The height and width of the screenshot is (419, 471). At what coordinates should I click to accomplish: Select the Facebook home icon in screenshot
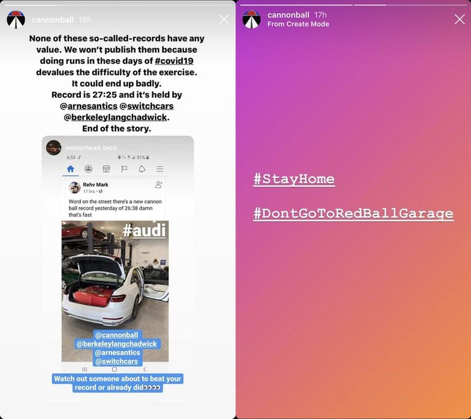click(x=70, y=169)
